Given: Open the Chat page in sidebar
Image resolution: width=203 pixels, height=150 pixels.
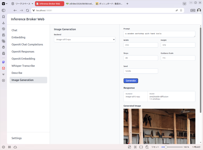Looking at the screenshot, I should tap(28, 30).
